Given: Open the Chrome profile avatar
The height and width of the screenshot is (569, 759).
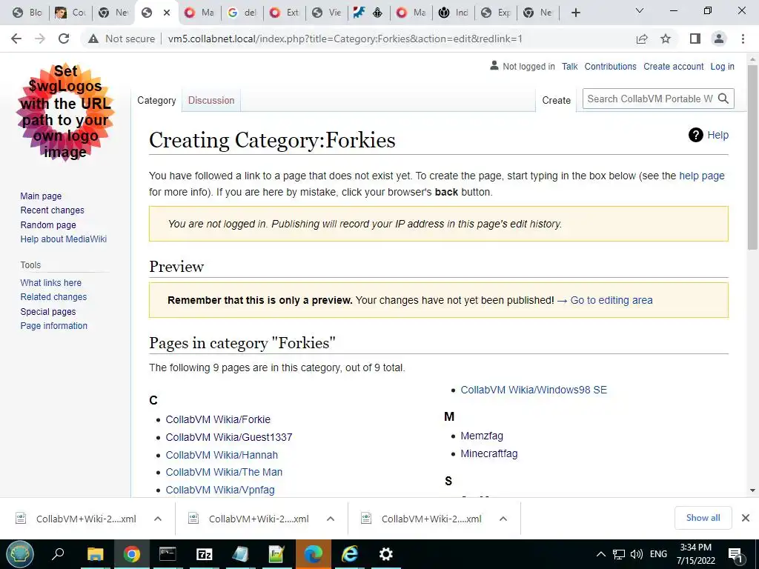Looking at the screenshot, I should (x=719, y=39).
